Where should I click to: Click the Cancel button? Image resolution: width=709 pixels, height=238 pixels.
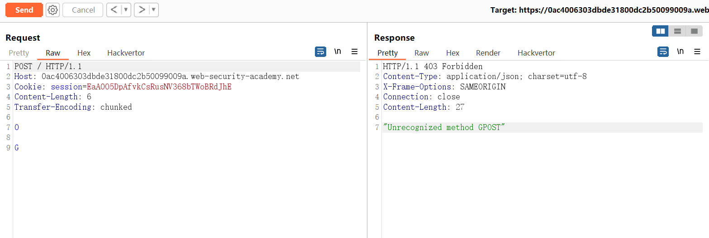pos(83,10)
